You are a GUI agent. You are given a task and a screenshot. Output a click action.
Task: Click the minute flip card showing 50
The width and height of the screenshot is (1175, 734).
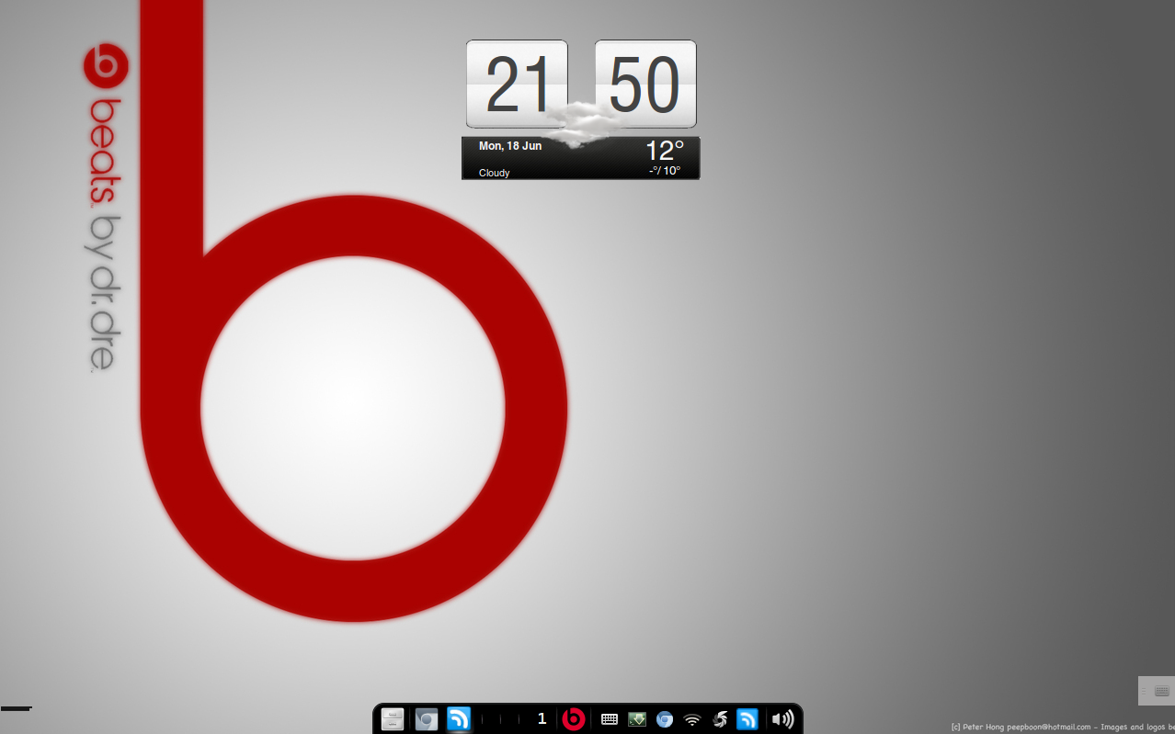[x=645, y=84]
